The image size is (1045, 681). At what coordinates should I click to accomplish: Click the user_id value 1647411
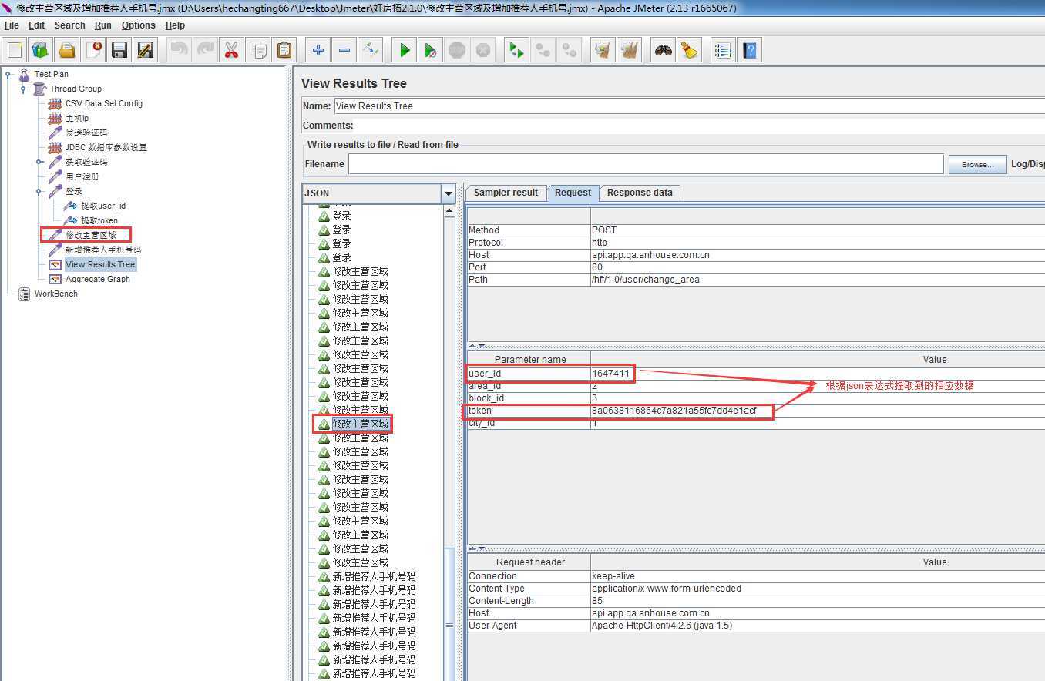pyautogui.click(x=611, y=374)
